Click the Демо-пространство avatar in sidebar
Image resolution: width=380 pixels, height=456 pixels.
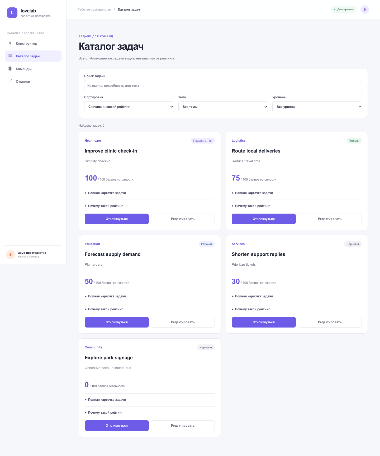click(x=11, y=255)
